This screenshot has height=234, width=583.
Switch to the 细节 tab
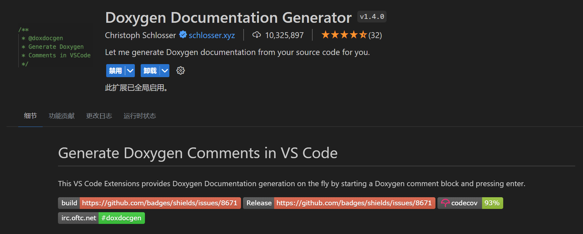[30, 116]
